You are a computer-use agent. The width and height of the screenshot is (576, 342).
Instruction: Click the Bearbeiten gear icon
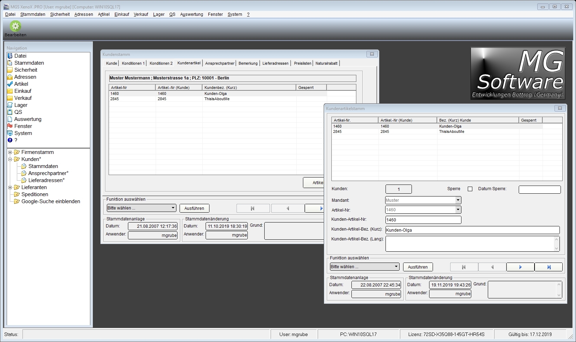15,26
